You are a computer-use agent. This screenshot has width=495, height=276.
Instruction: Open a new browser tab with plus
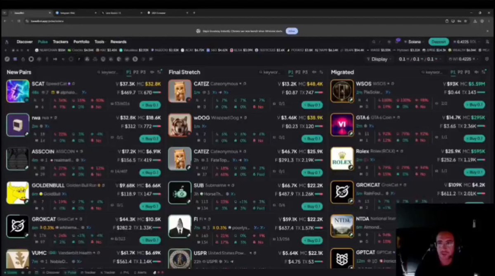(194, 13)
